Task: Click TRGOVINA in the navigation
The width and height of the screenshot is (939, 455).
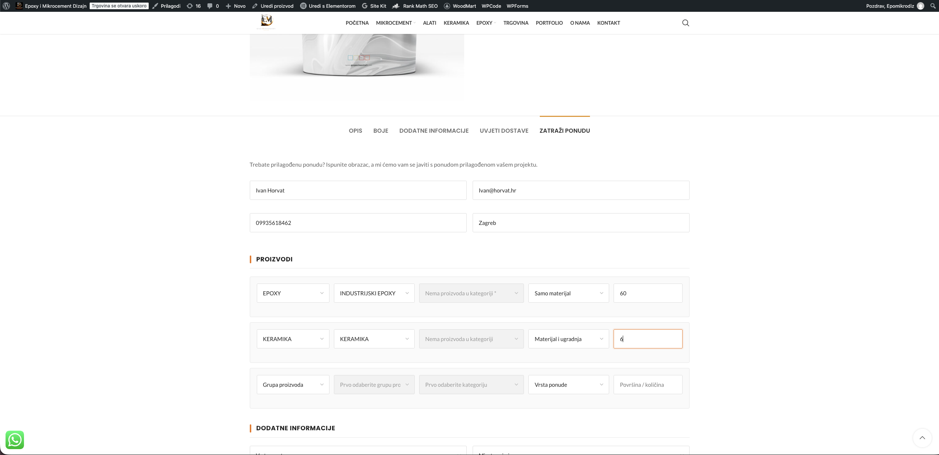Action: point(516,23)
